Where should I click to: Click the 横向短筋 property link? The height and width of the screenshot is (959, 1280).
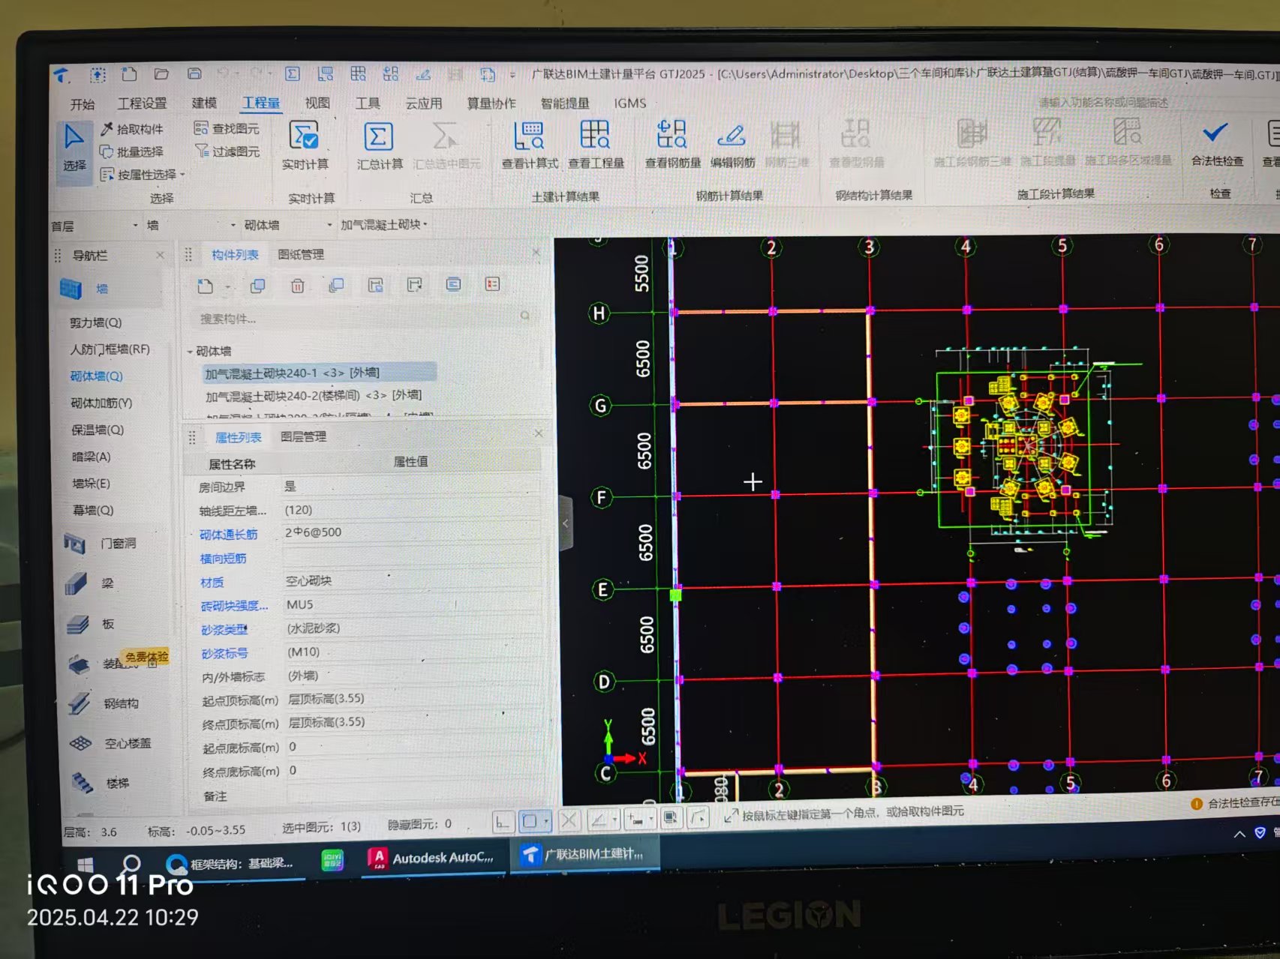[x=223, y=559]
